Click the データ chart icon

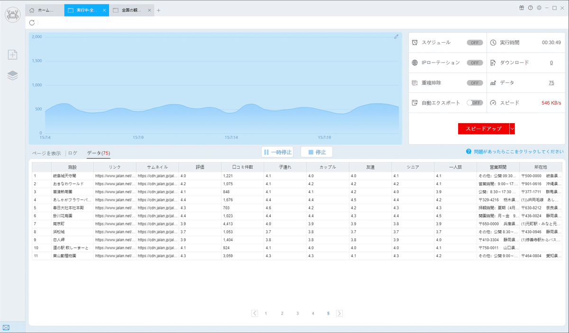click(493, 83)
